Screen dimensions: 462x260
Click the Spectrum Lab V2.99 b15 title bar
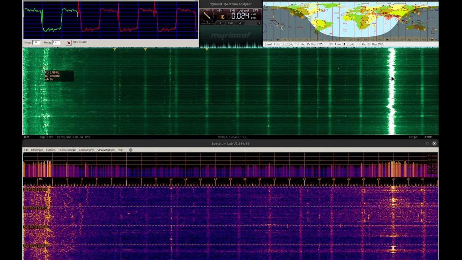(x=230, y=143)
